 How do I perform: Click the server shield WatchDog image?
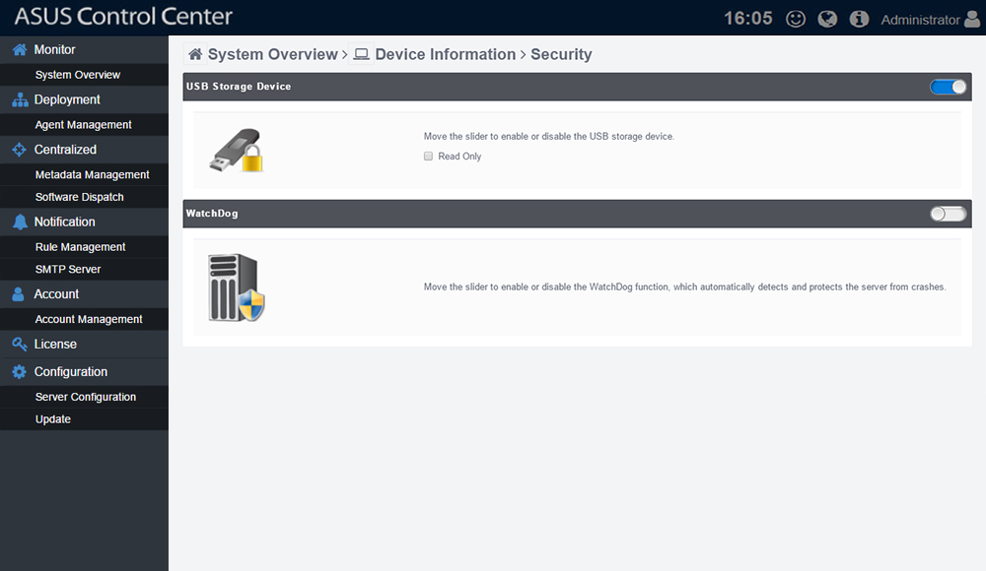pos(237,287)
